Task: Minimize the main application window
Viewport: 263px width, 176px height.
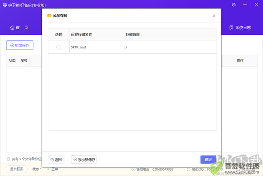Action: click(245, 5)
